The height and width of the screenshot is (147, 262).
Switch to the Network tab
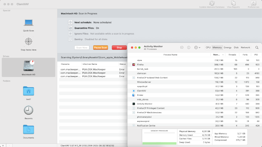coord(245,47)
